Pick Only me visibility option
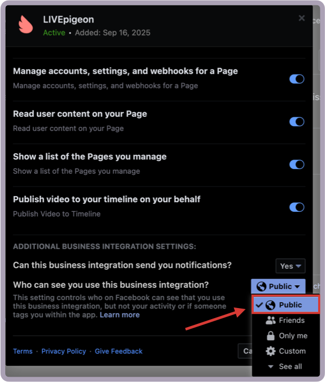This screenshot has height=382, width=325. pyautogui.click(x=285, y=336)
